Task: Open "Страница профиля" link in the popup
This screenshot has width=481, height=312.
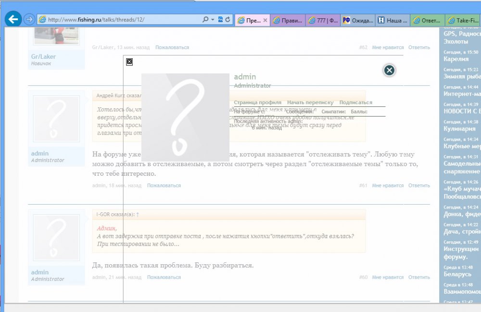Action: [x=257, y=103]
